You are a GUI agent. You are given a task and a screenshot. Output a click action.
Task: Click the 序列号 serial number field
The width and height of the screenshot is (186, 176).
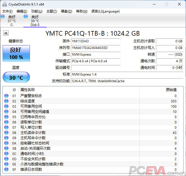[95, 48]
